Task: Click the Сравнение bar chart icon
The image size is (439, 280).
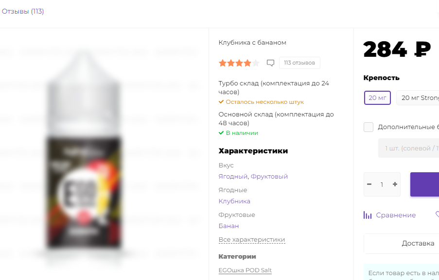Action: click(x=368, y=215)
